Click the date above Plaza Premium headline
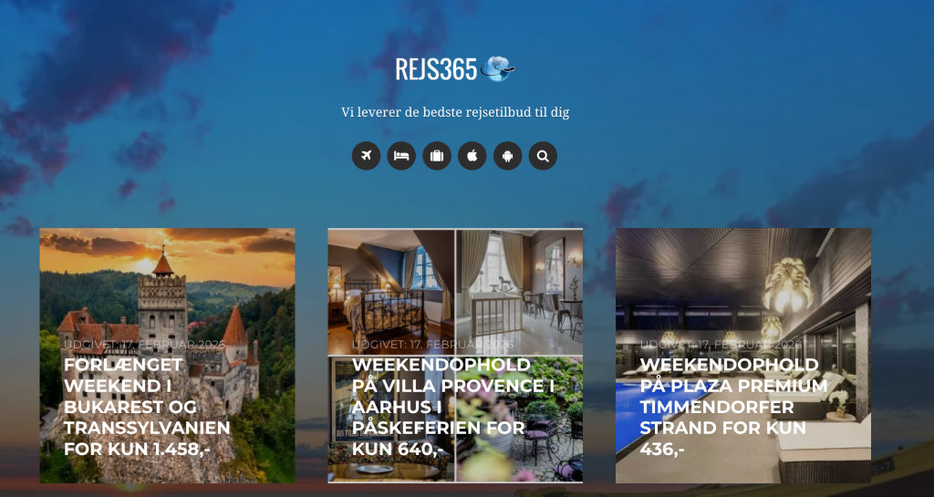Image resolution: width=934 pixels, height=497 pixels. (x=721, y=345)
